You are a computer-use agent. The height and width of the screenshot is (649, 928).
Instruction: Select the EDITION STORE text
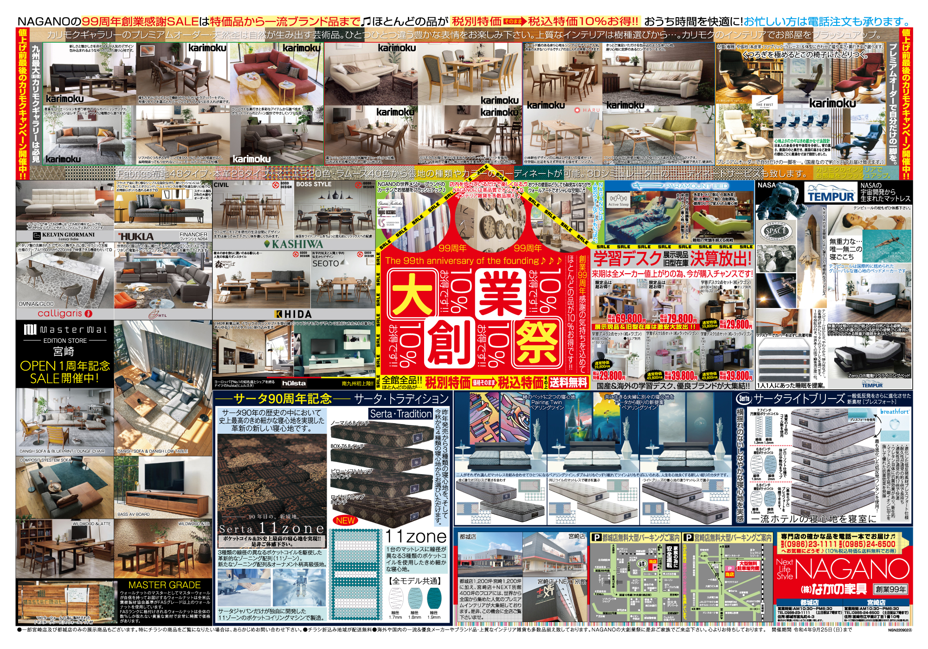tap(65, 341)
